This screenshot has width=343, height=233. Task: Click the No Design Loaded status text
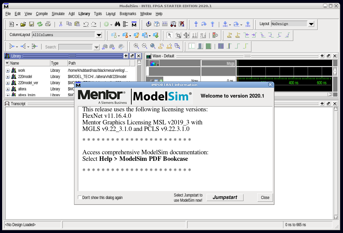click(20, 225)
